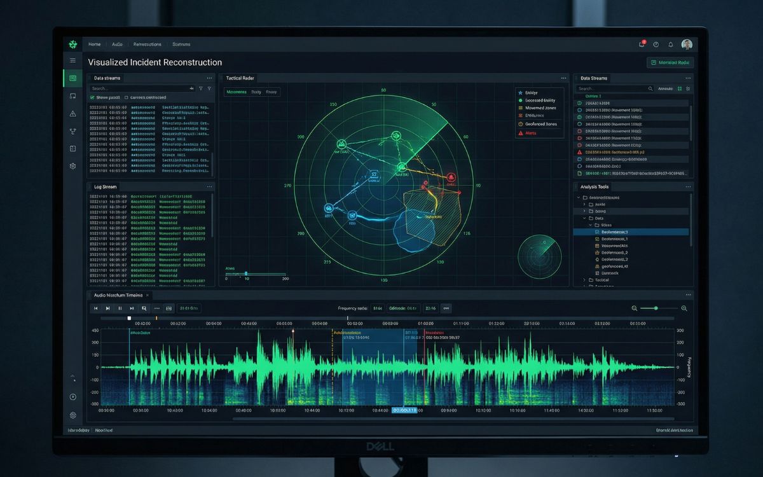The height and width of the screenshot is (477, 763).
Task: Open the Home menu in top navigation
Action: tap(94, 45)
